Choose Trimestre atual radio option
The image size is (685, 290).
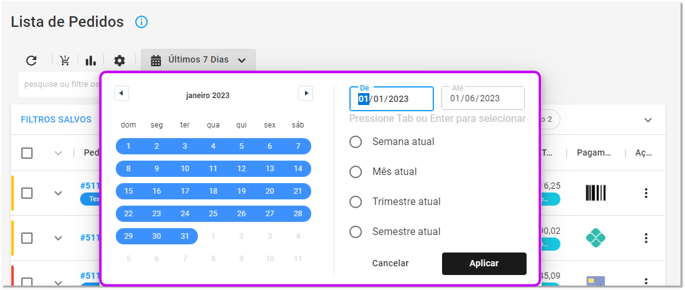tap(356, 202)
